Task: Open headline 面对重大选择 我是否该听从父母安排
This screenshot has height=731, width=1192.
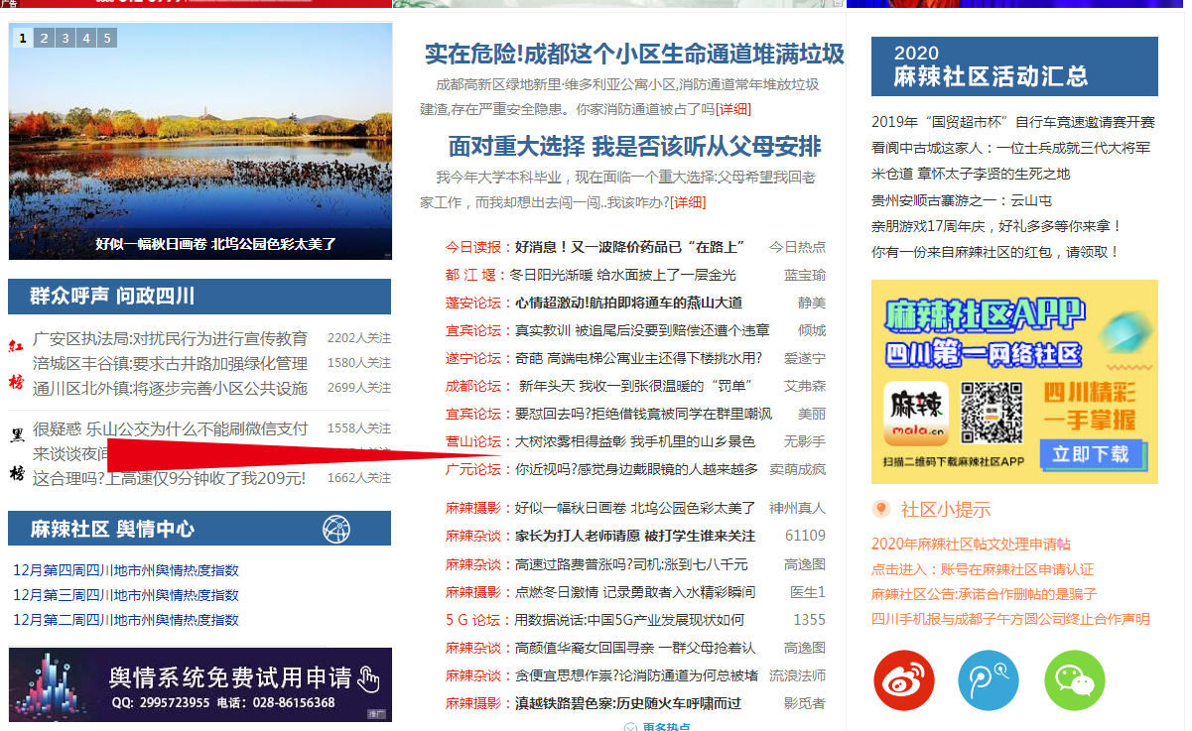Action: tap(634, 147)
